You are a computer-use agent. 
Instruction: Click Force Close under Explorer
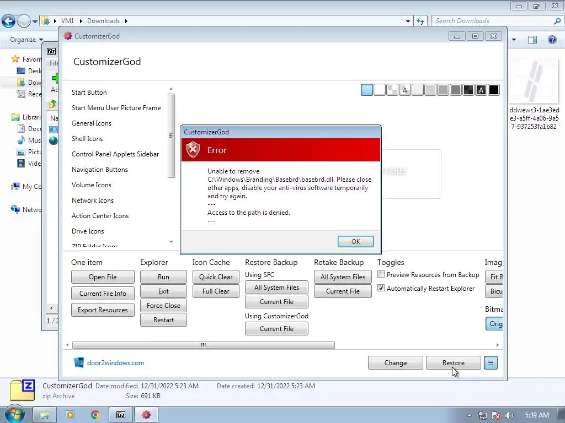point(163,306)
